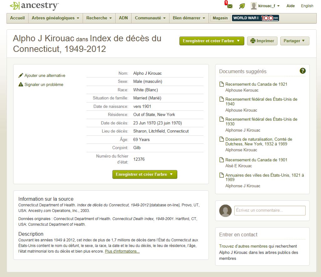Expand the Recherche menu
The width and height of the screenshot is (321, 277).
(99, 18)
